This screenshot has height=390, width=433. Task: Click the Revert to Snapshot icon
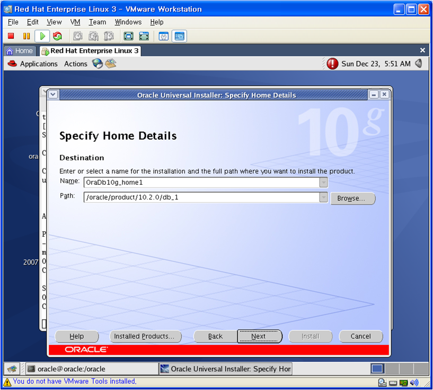coord(93,36)
